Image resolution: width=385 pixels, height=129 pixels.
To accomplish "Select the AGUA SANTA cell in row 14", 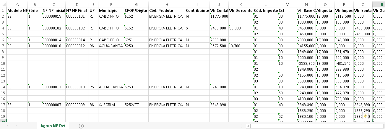I will 111,87.
